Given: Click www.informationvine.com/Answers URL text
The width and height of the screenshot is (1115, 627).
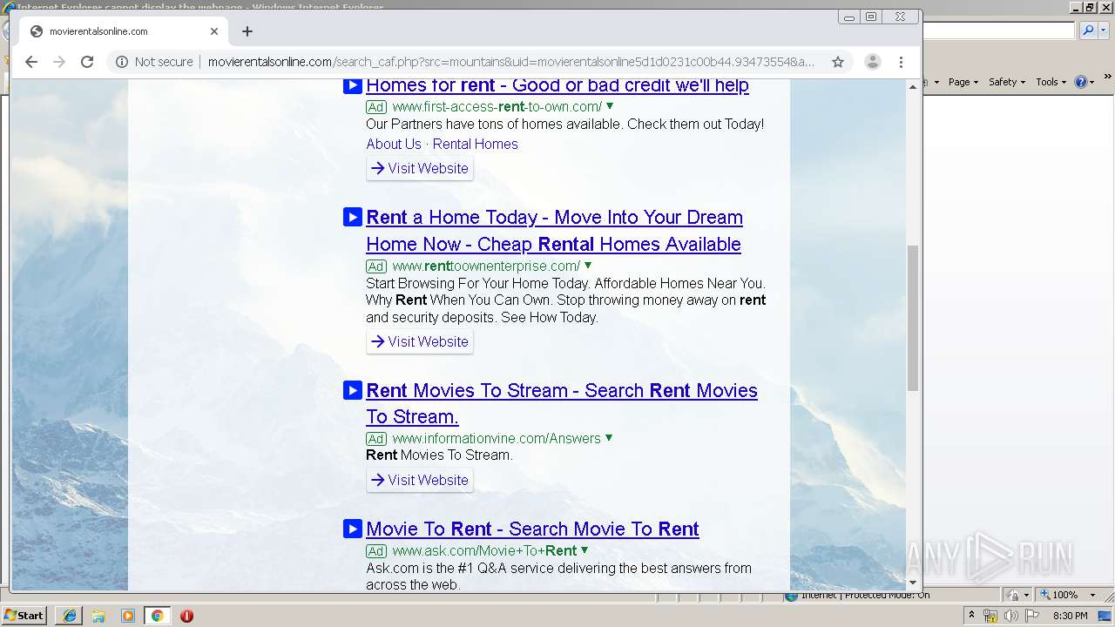Looking at the screenshot, I should (497, 438).
